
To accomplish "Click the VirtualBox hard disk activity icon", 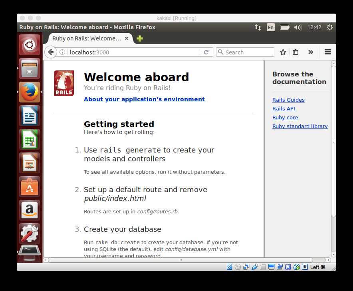I will tap(229, 267).
